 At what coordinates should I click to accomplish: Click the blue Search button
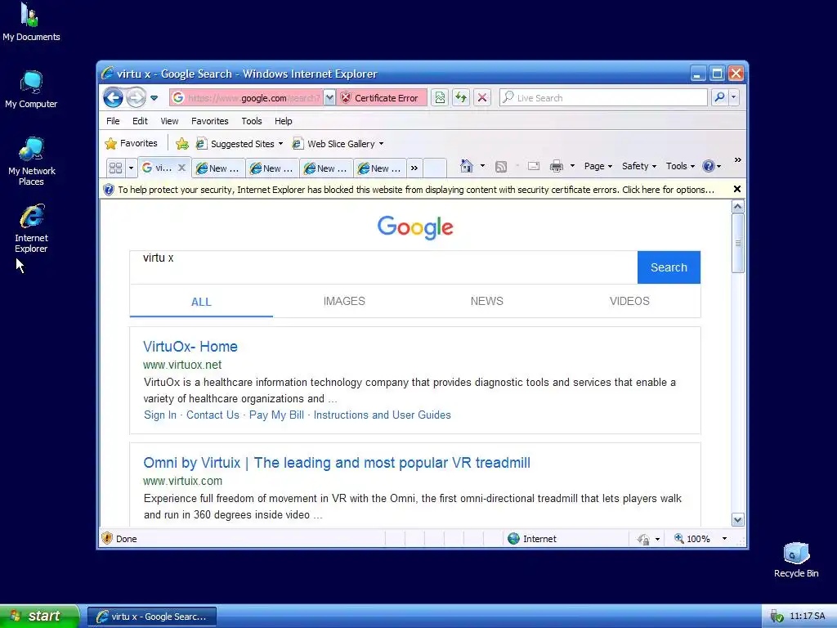669,267
